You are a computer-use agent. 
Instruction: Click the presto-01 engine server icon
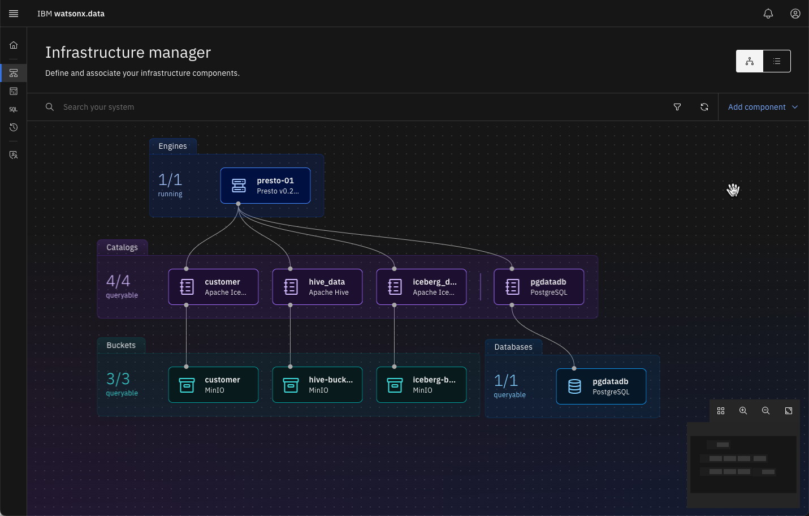tap(239, 186)
